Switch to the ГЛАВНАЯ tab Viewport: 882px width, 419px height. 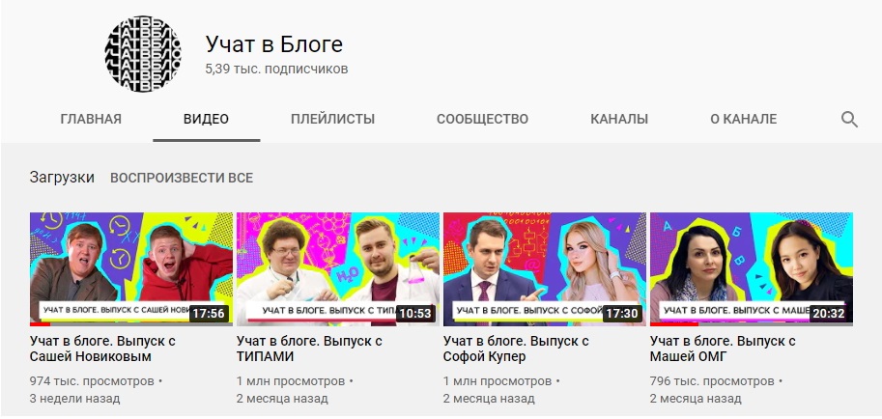91,120
